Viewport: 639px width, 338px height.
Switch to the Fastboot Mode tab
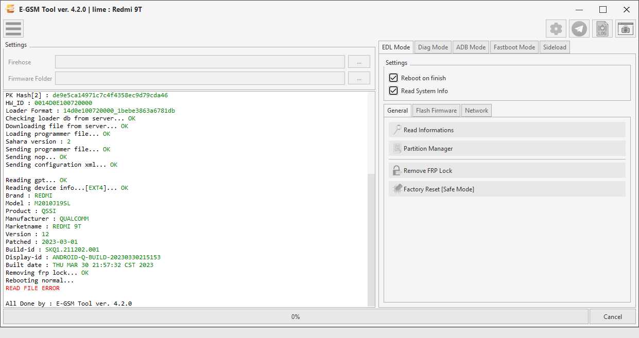pyautogui.click(x=514, y=47)
